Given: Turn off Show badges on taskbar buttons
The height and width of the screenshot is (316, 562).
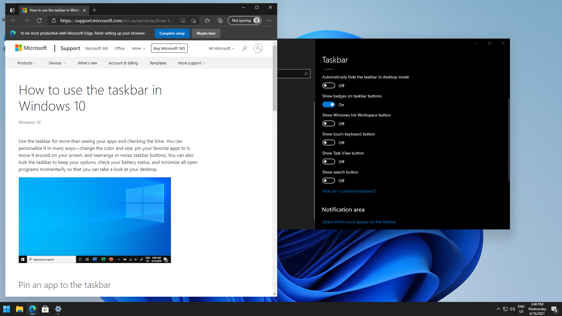Looking at the screenshot, I should coord(328,105).
